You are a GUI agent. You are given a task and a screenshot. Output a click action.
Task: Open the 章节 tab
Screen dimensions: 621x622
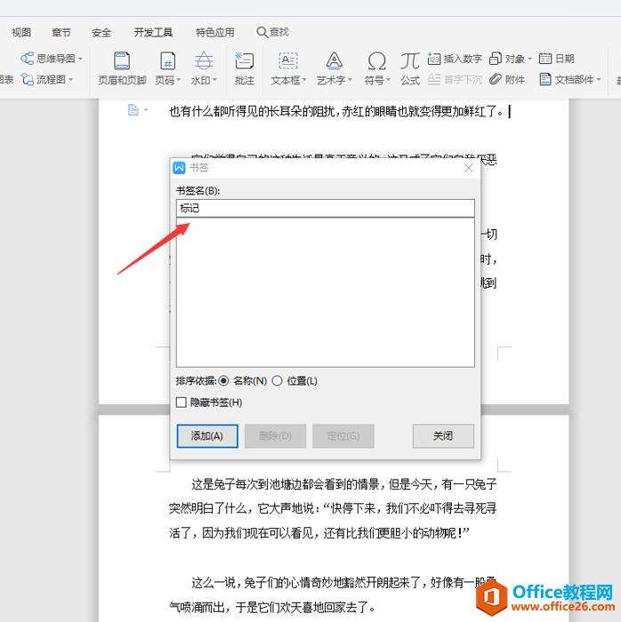[61, 32]
